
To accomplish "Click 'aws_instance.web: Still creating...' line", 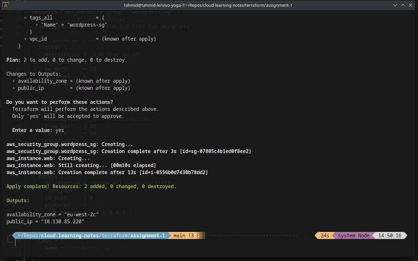I will (81, 165).
